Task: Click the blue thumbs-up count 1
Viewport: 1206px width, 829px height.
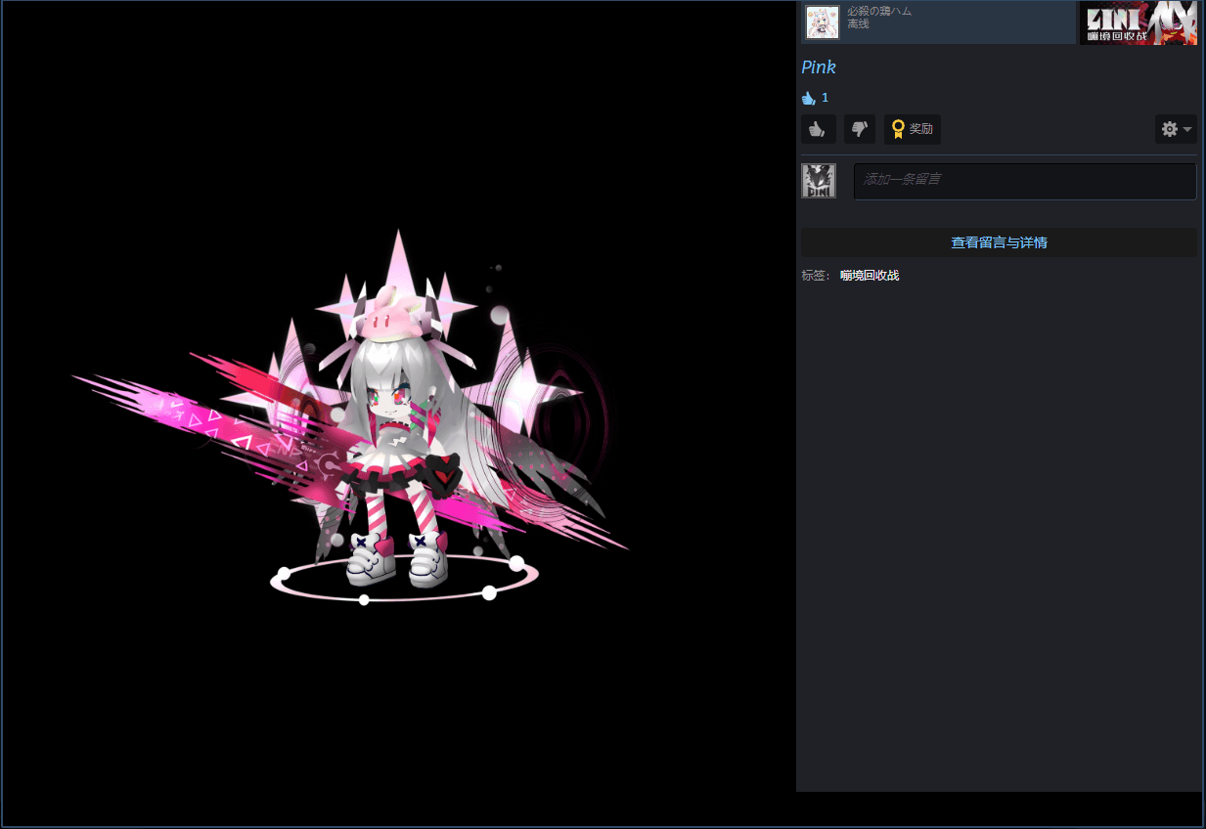Action: tap(815, 98)
